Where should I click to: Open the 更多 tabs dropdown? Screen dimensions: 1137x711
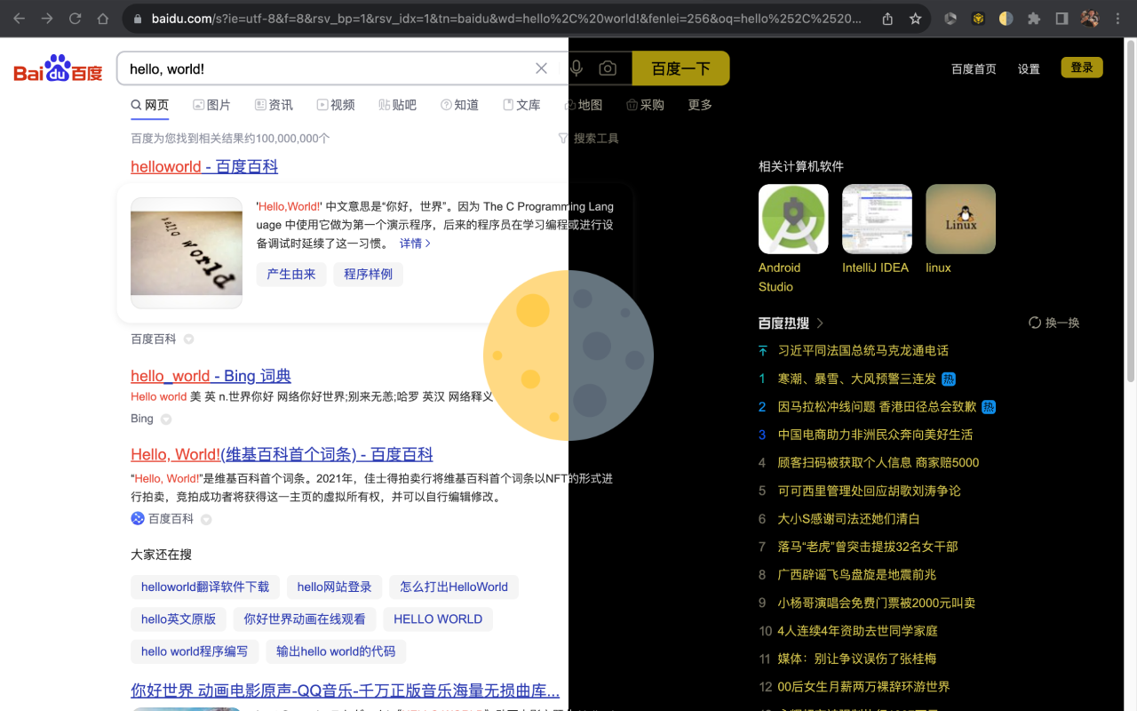(699, 104)
